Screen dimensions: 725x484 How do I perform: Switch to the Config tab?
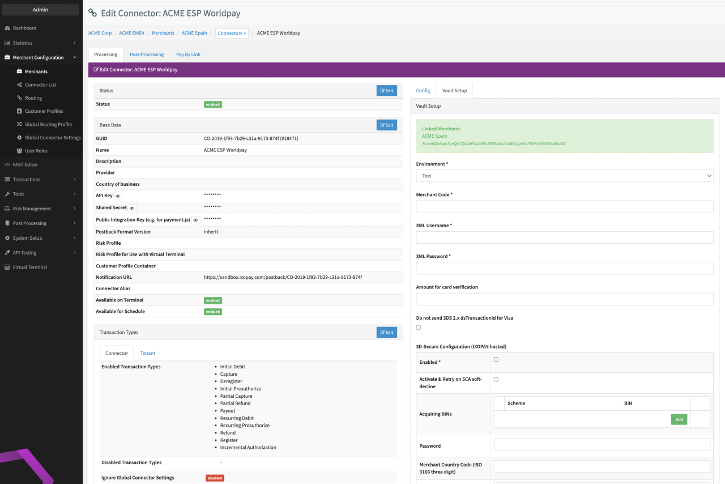[423, 91]
